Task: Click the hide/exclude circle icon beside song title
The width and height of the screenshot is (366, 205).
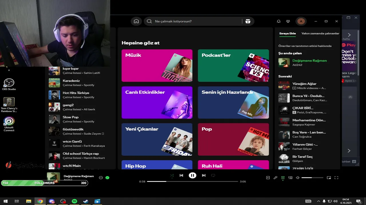Action: [101, 178]
